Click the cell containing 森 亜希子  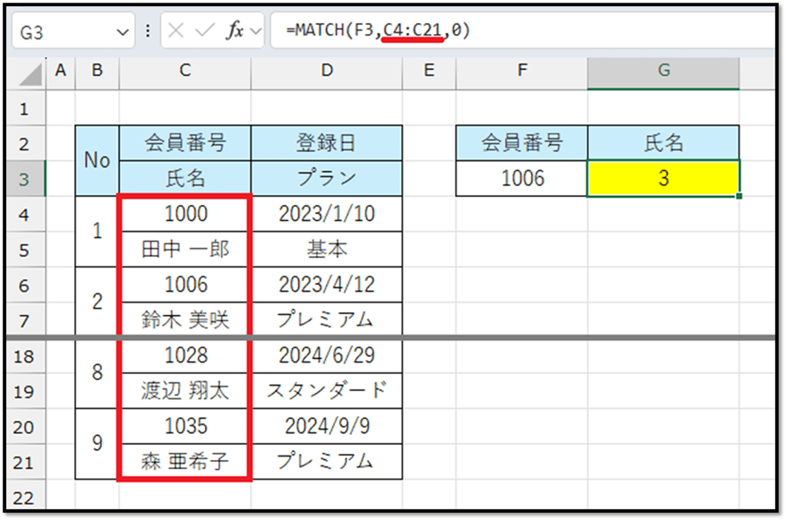tap(184, 462)
